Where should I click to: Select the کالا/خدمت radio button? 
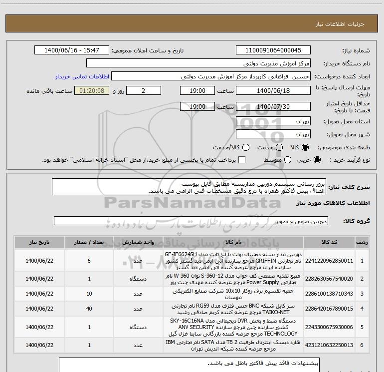coord(246,147)
